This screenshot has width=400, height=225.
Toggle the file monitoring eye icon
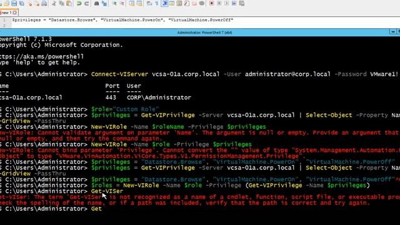tap(202, 3)
